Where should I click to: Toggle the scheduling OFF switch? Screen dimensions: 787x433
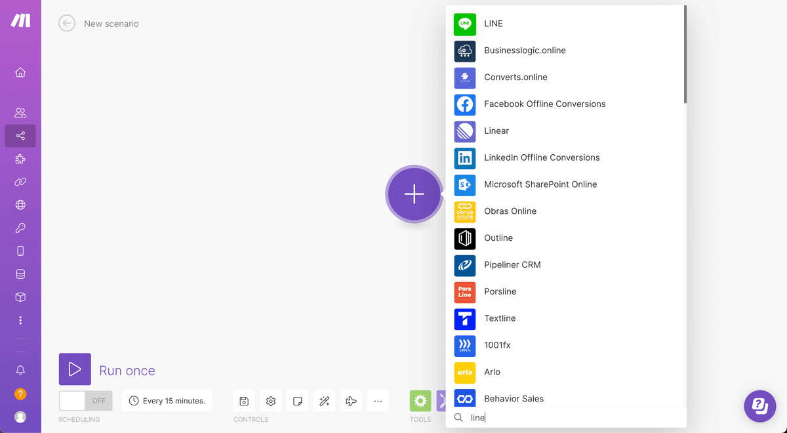click(x=85, y=401)
